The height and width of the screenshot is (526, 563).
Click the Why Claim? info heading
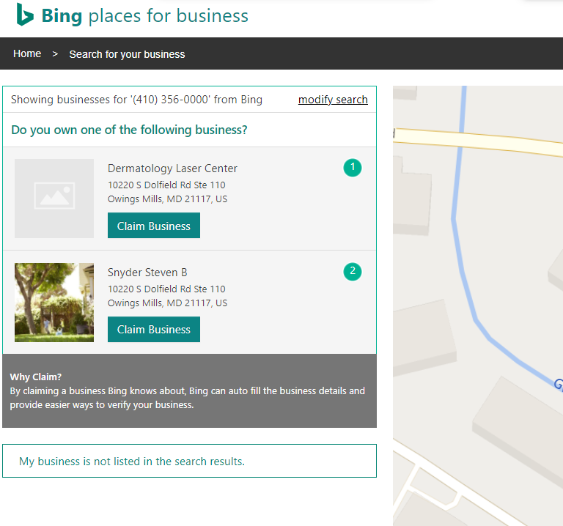pyautogui.click(x=36, y=377)
